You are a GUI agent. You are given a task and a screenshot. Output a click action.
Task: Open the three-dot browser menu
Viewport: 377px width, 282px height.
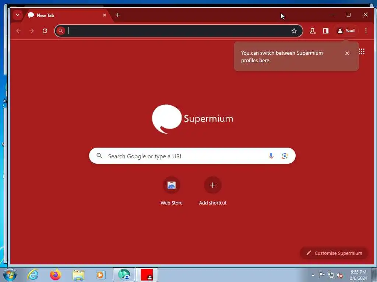[x=366, y=31]
